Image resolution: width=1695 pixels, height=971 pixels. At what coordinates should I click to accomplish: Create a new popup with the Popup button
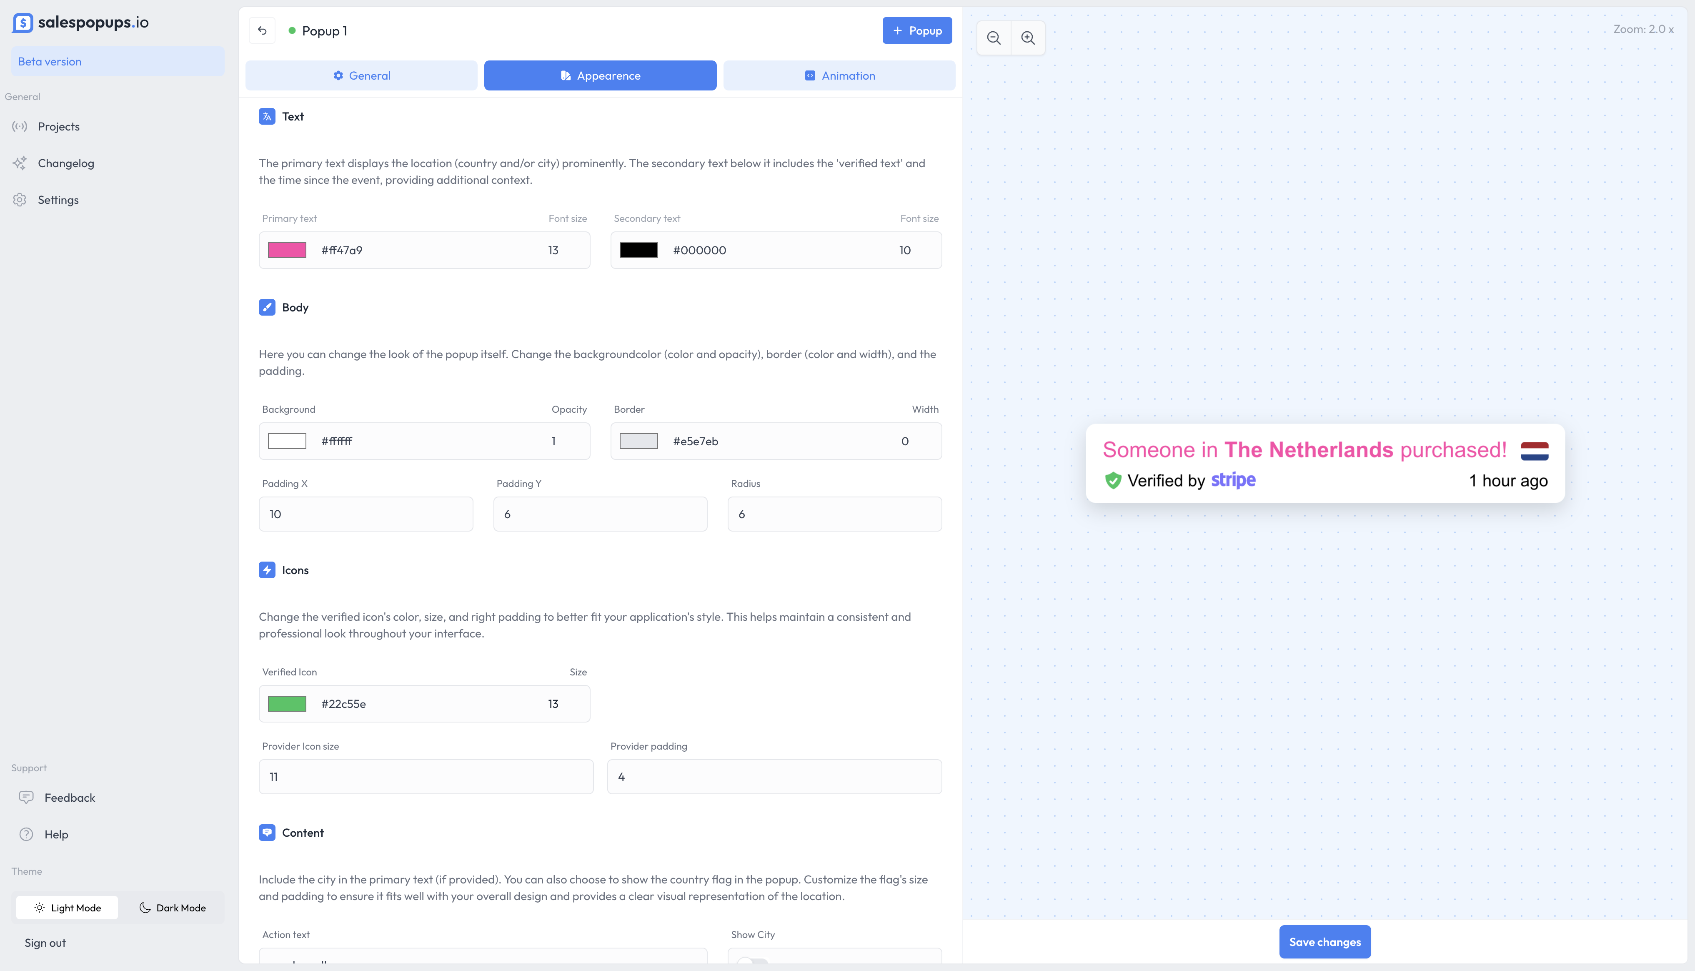[916, 30]
